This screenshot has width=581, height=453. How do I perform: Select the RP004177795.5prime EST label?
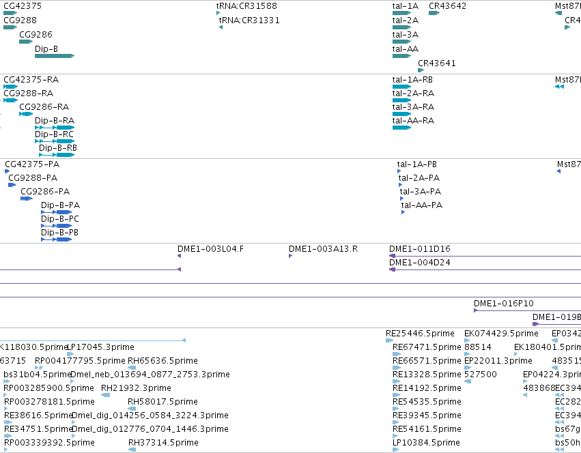(80, 361)
